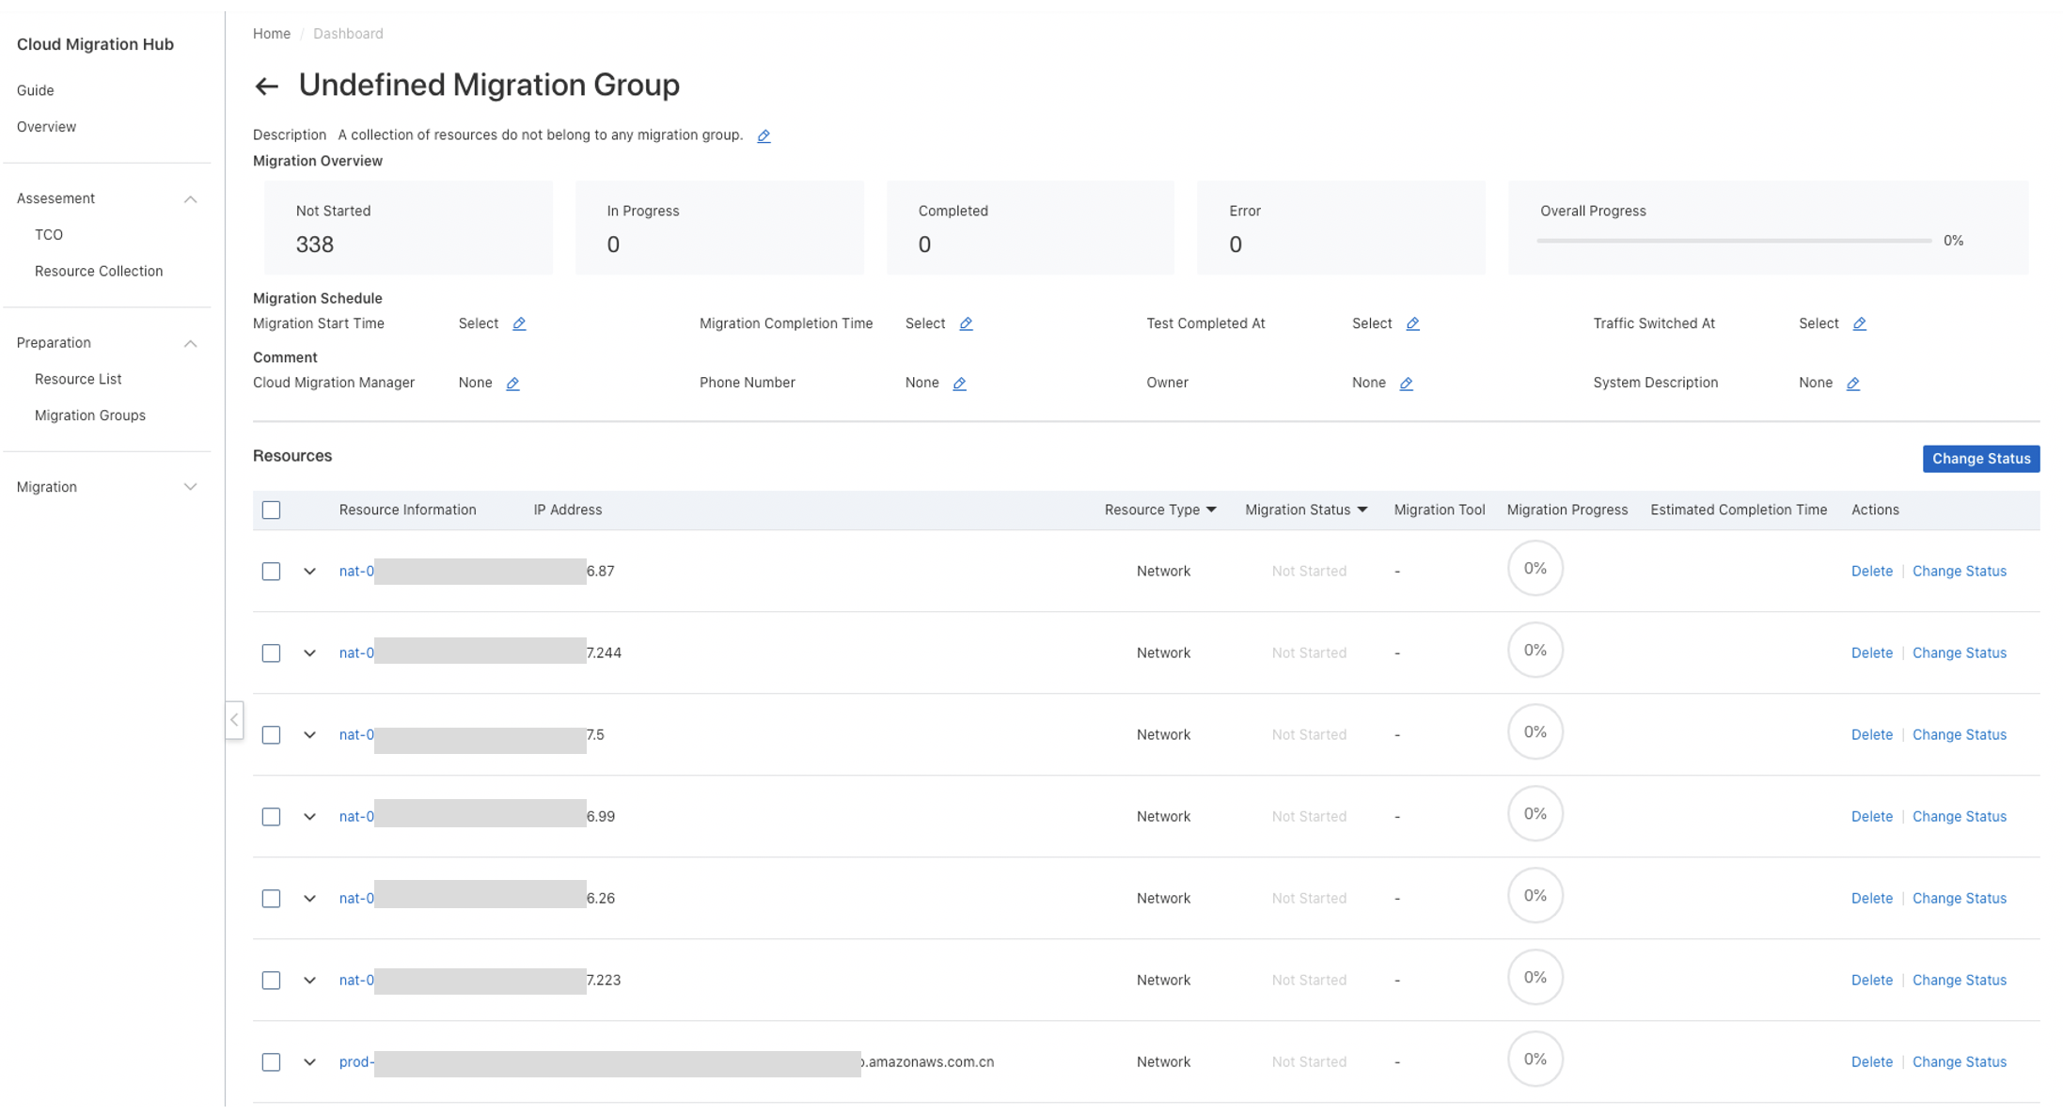Expand the row with IP ending 6.99
Image resolution: width=2063 pixels, height=1115 pixels.
[309, 817]
